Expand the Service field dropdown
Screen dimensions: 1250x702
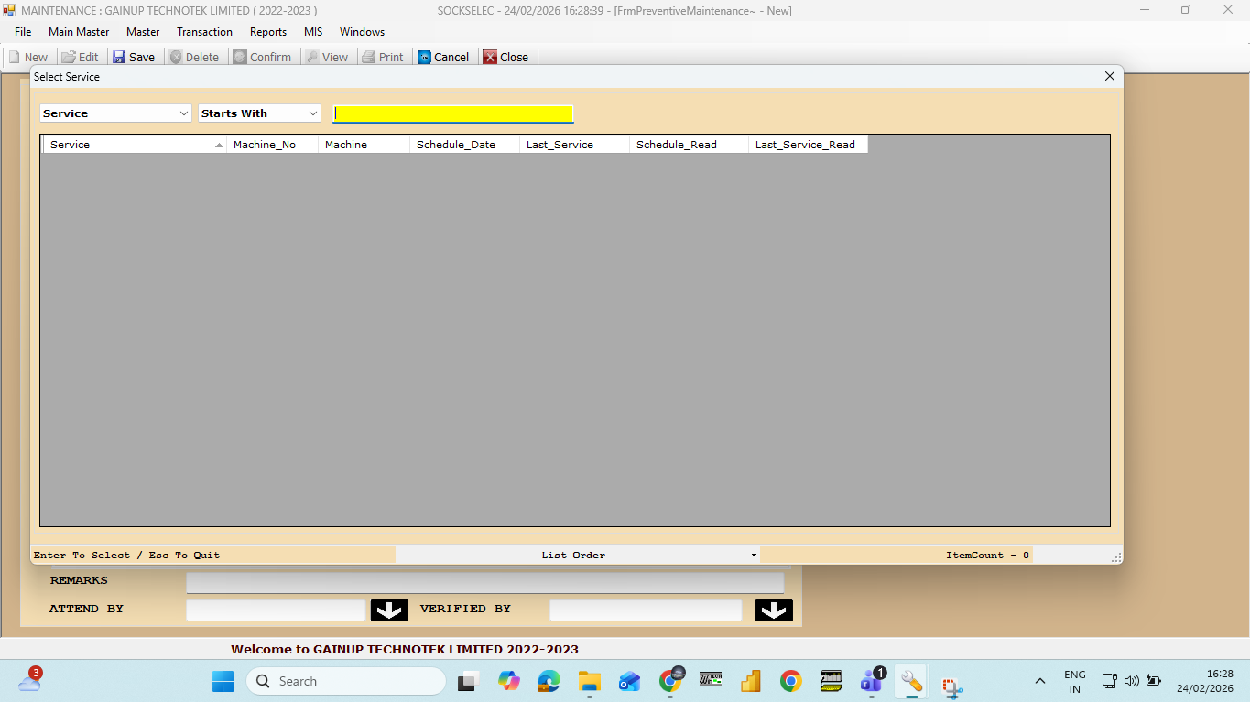point(183,113)
